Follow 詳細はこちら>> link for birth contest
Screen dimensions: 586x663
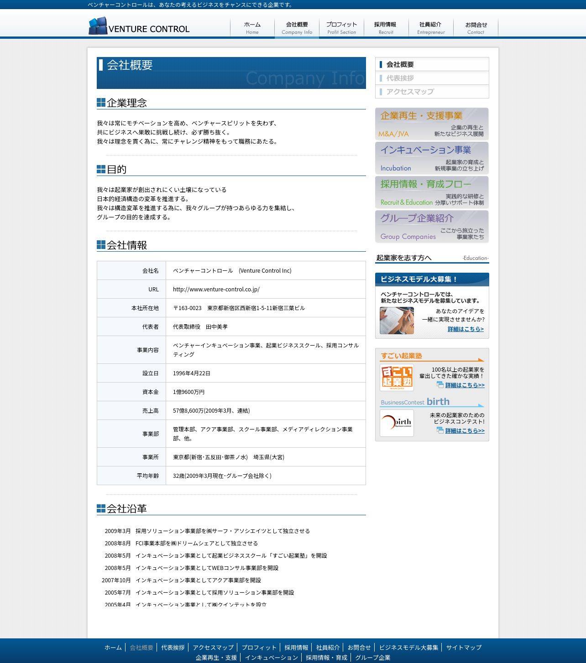[465, 431]
